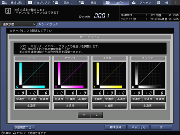Click the cyan low-density +0 value field

21,93
